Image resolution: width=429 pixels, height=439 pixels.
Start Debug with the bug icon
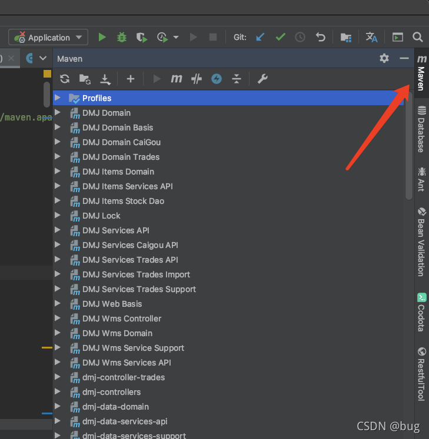point(122,37)
